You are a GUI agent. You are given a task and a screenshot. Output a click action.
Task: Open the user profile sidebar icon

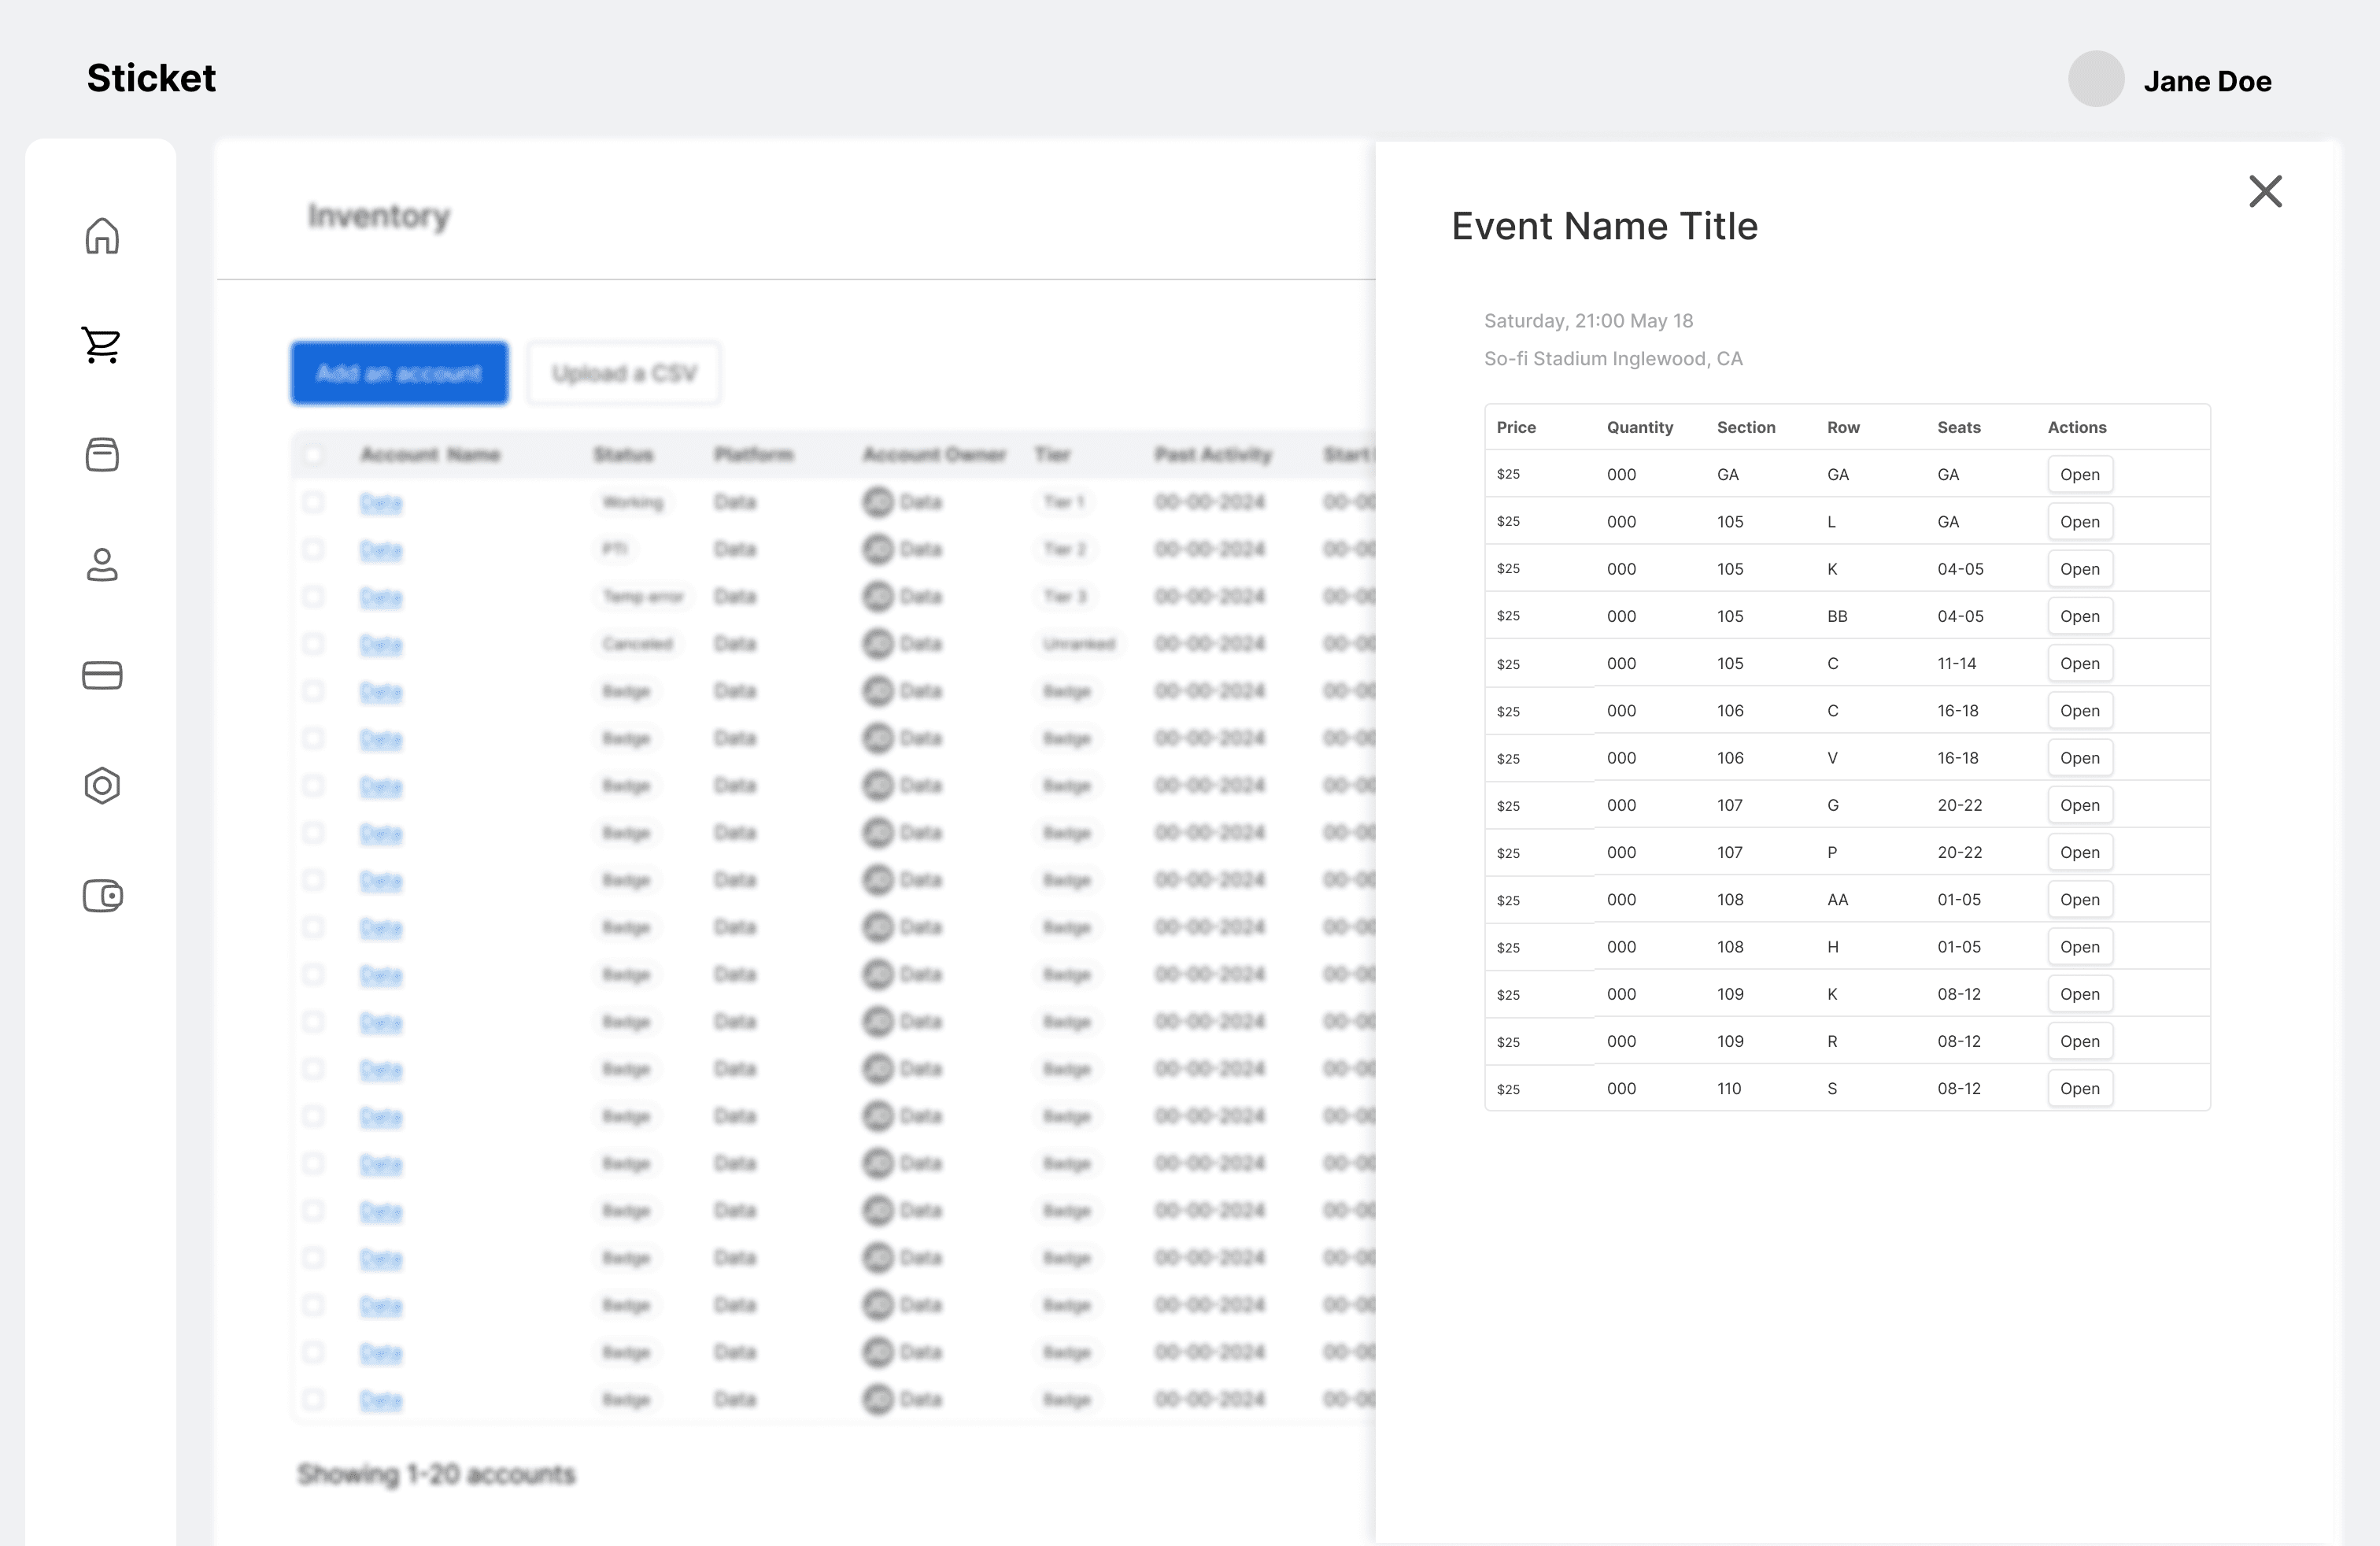point(102,565)
